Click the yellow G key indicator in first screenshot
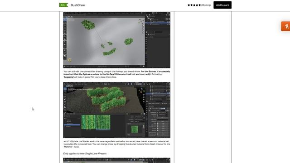Viewport: 290px width, 163px height. [x=69, y=60]
